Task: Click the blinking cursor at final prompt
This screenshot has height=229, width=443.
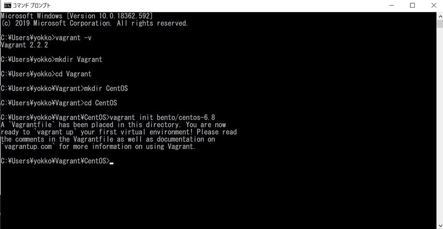Action: 111,163
